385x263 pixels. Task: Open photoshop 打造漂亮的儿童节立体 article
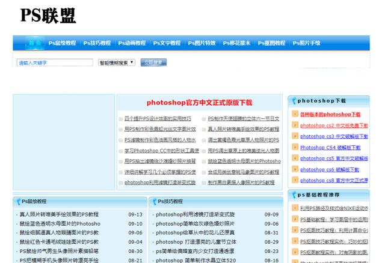[x=196, y=242]
